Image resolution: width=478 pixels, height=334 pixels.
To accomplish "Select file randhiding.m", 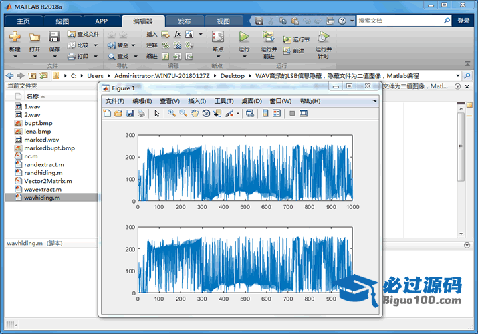I will [x=43, y=172].
